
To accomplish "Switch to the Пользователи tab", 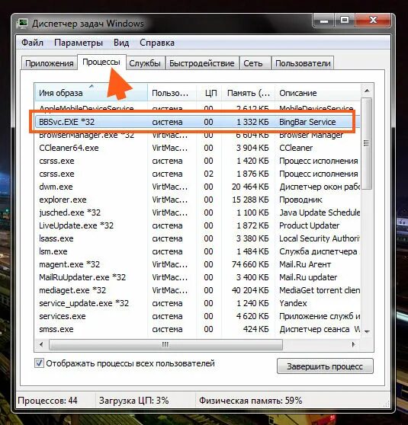I will [303, 63].
